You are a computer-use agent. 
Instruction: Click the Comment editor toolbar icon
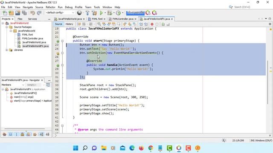(163, 24)
